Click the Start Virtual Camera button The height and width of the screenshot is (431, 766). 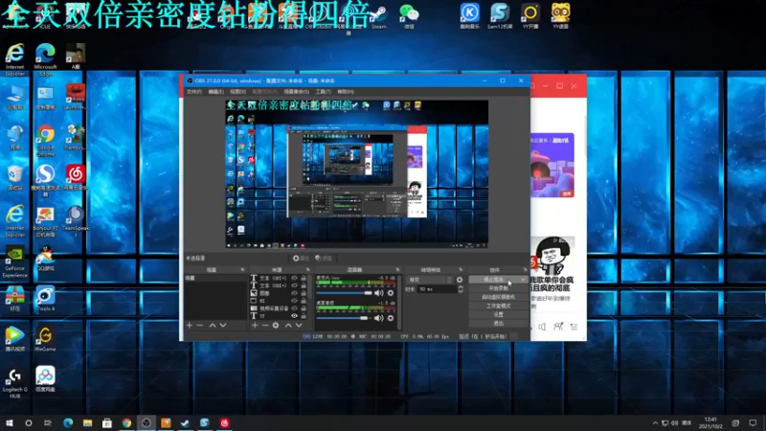pyautogui.click(x=498, y=297)
